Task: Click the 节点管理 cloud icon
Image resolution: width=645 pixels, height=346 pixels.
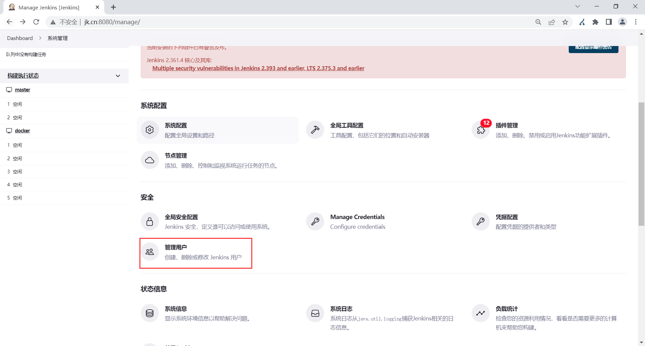Action: pos(150,160)
